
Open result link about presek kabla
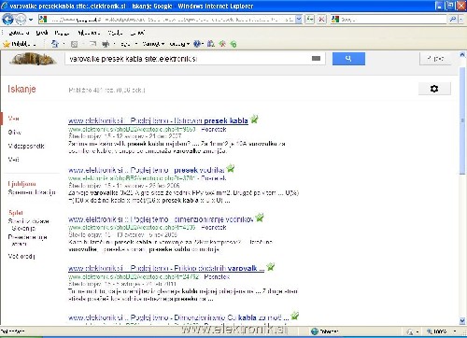pos(158,120)
